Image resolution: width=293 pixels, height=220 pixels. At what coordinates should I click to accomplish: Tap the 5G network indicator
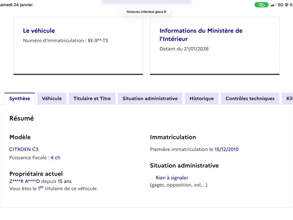click(x=281, y=5)
